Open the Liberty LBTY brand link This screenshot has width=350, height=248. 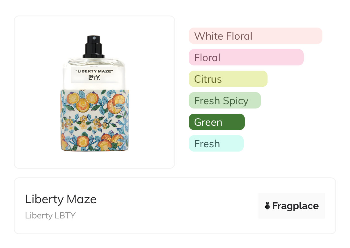point(50,216)
